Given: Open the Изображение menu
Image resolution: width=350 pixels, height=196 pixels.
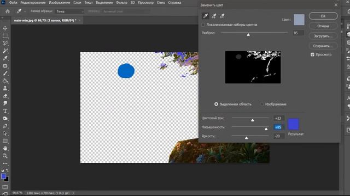Looking at the screenshot, I should tap(60, 3).
